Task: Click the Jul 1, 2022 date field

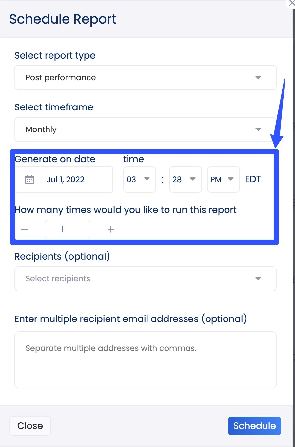Action: coord(66,179)
